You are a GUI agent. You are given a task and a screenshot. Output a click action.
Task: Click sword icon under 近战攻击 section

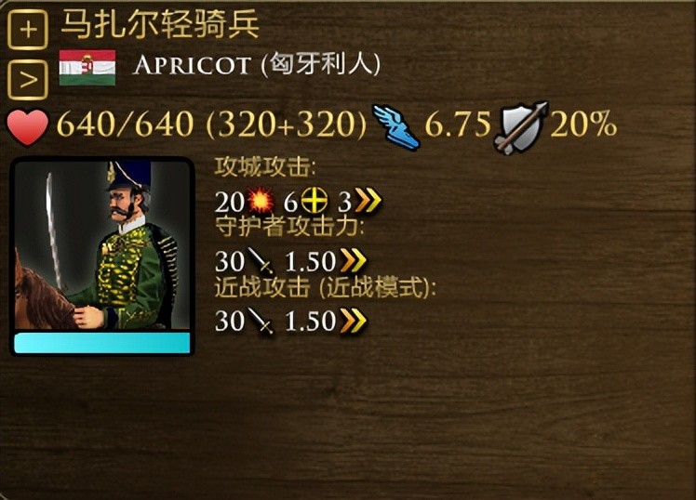coord(261,320)
